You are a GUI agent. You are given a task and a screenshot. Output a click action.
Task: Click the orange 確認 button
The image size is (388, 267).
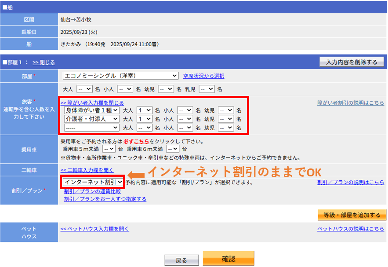click(x=228, y=258)
